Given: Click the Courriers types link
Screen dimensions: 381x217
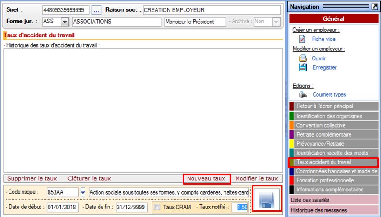Looking at the screenshot, I should pos(329,95).
